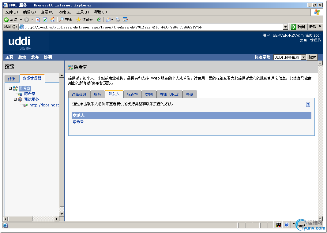Stop page loading with the red X icon
The image size is (327, 233).
point(38,20)
